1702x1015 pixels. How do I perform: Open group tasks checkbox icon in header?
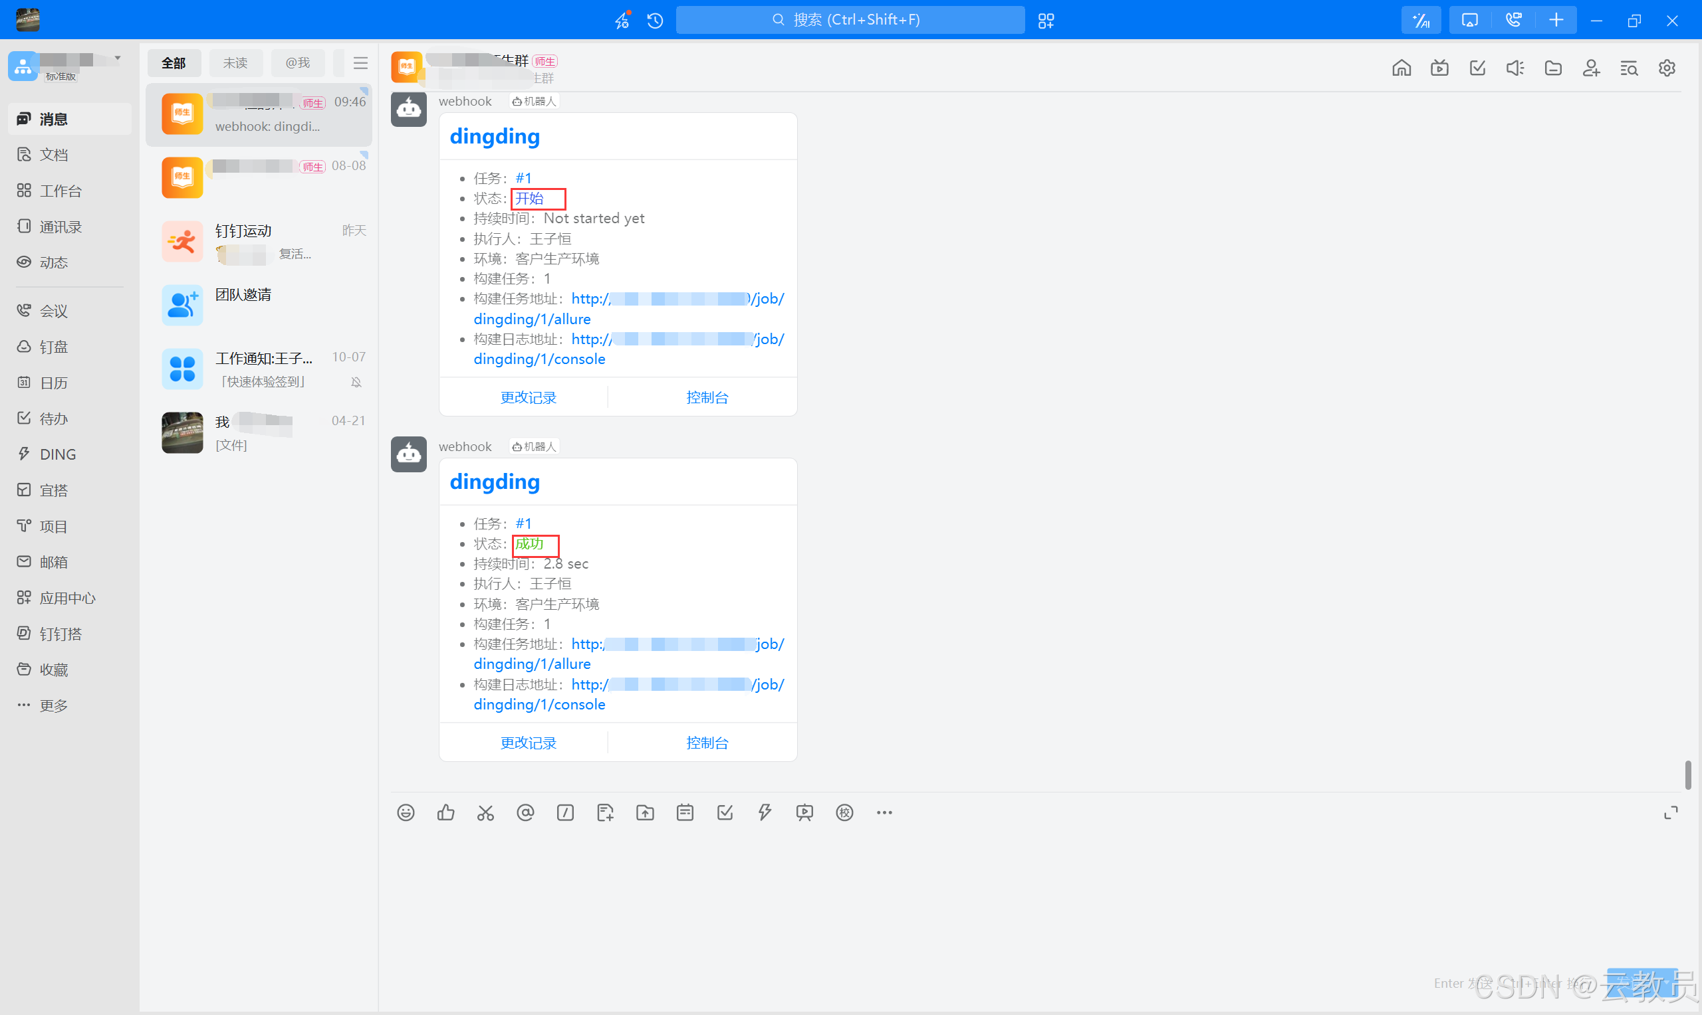click(x=1477, y=68)
